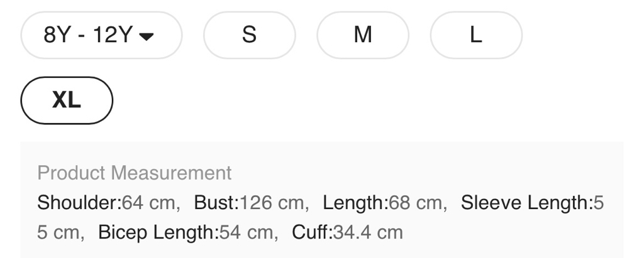Choose the M size option
The height and width of the screenshot is (258, 644).
pos(363,35)
